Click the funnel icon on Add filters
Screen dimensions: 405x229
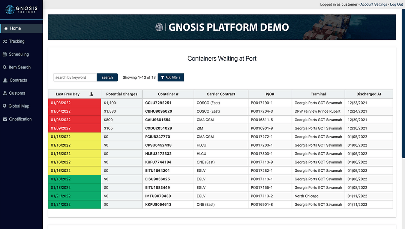point(162,77)
